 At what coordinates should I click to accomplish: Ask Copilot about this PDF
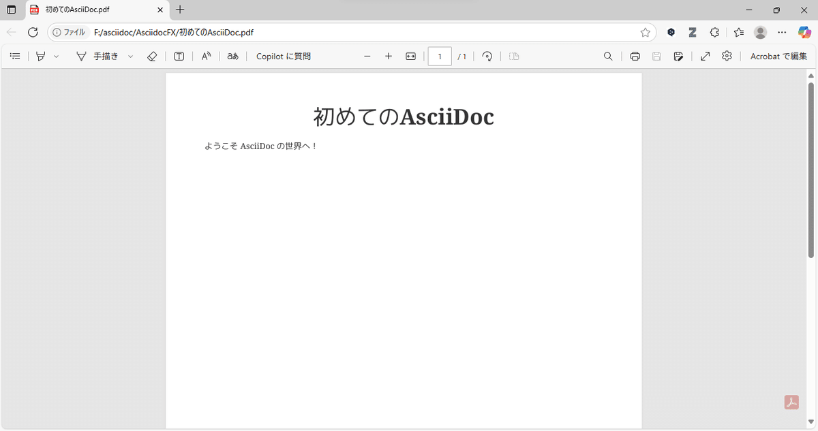click(x=283, y=56)
